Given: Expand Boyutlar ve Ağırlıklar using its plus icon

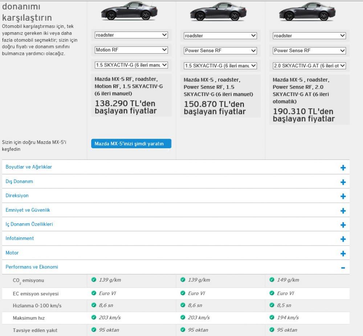Looking at the screenshot, I should [x=343, y=167].
